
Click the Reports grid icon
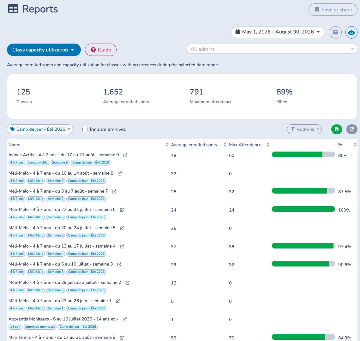point(13,9)
